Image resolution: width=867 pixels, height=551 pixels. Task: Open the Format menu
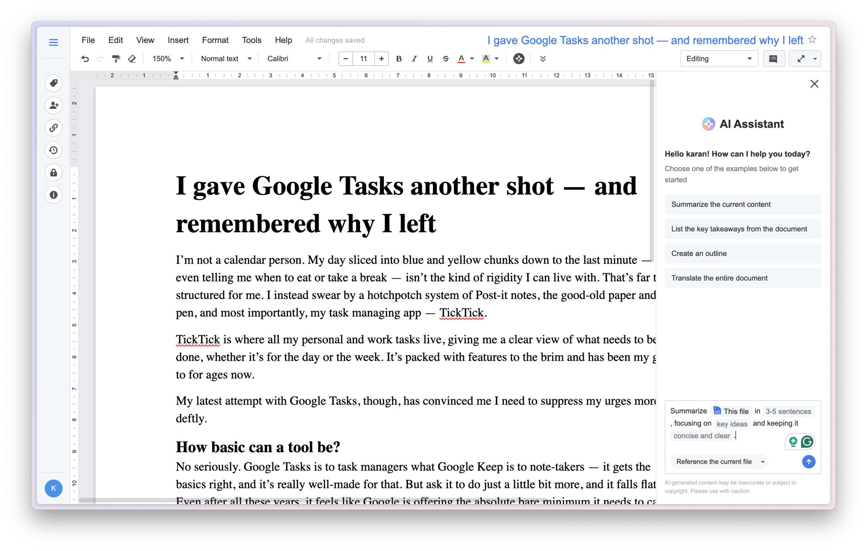(x=215, y=40)
